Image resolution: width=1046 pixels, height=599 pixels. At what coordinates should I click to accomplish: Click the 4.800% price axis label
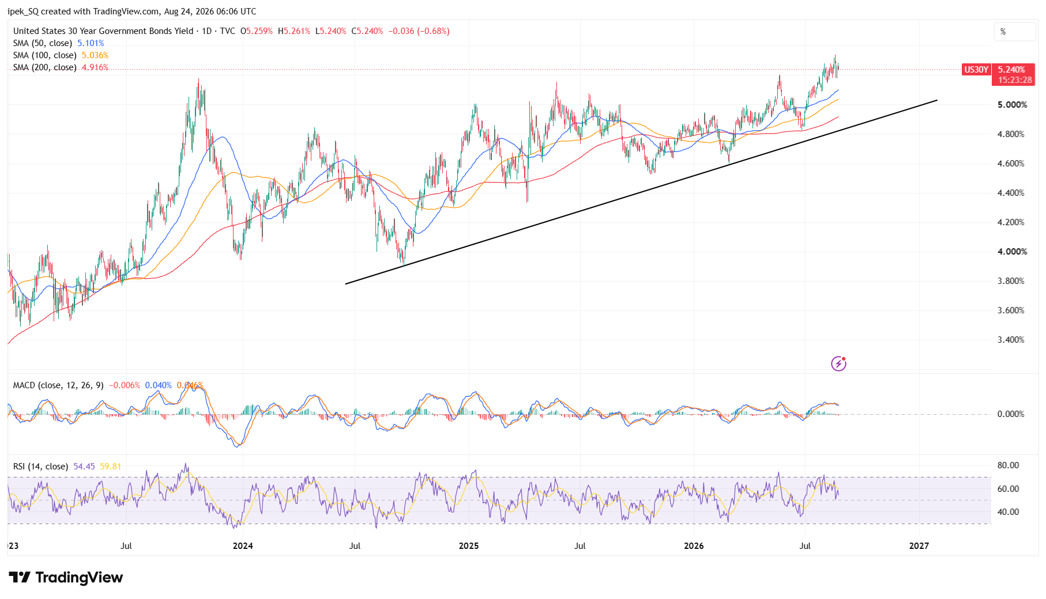pyautogui.click(x=1011, y=134)
